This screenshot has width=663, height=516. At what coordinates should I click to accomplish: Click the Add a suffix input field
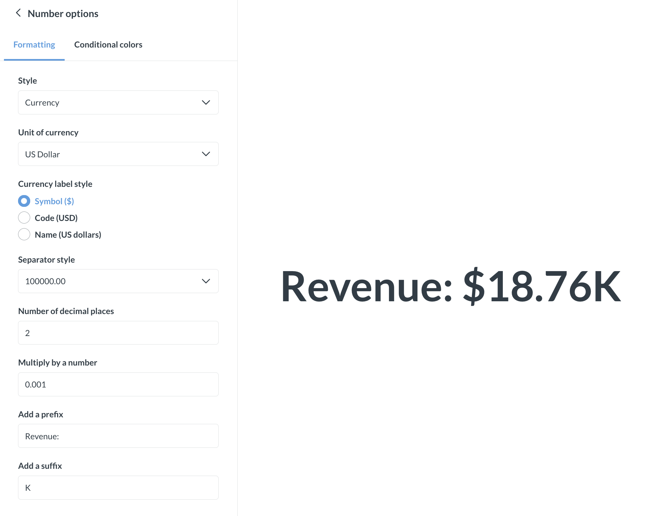click(x=118, y=487)
